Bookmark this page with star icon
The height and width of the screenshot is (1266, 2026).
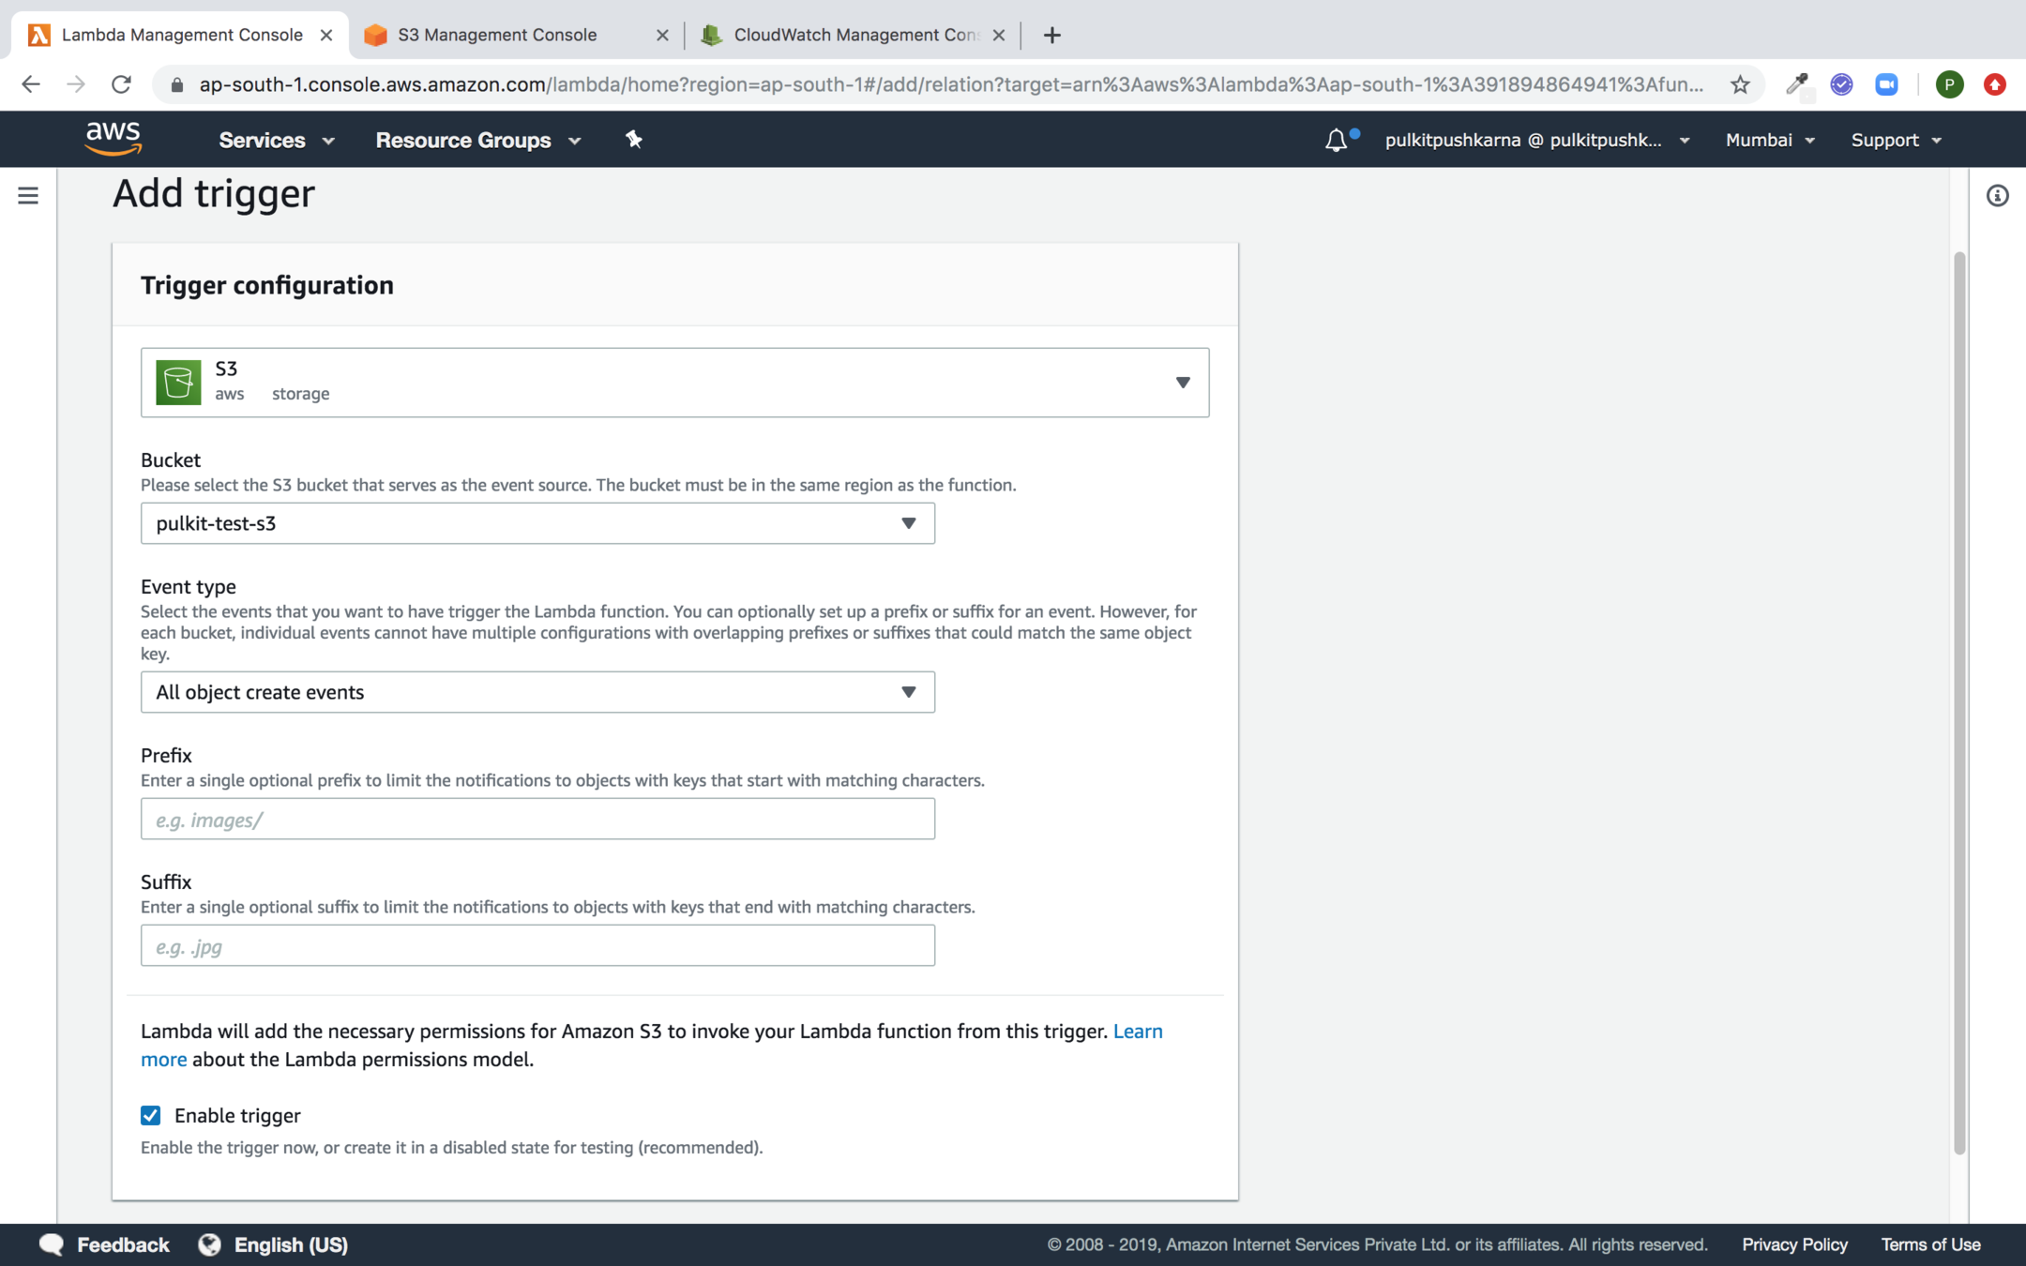(x=1741, y=84)
